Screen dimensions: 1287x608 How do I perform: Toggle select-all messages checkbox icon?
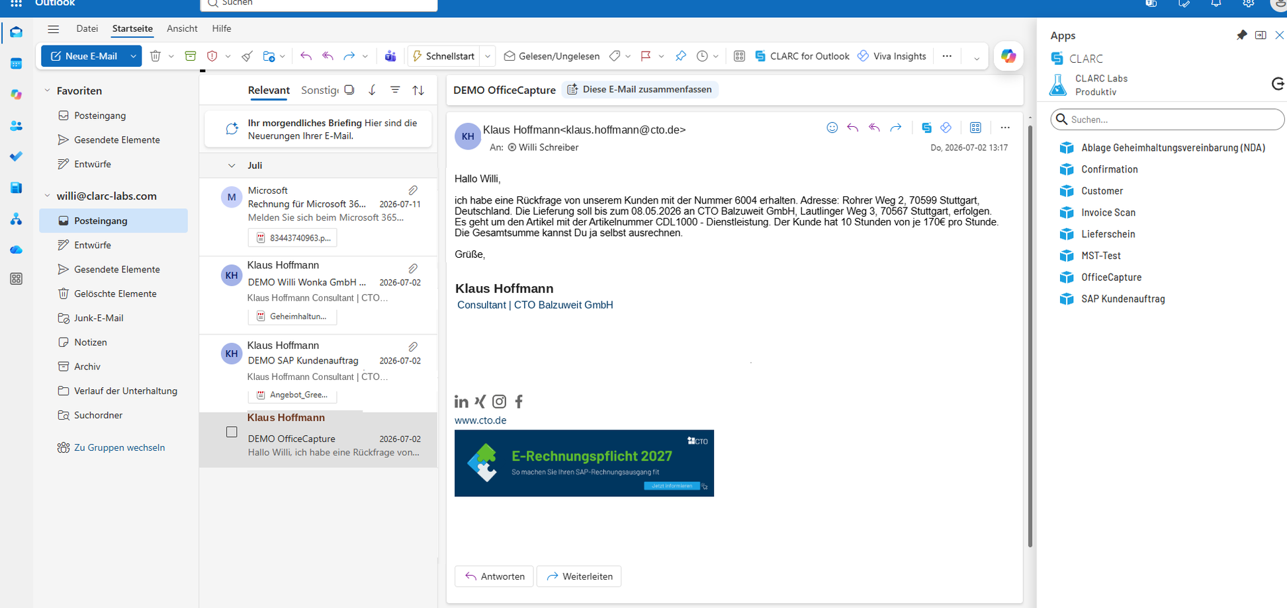(x=349, y=90)
